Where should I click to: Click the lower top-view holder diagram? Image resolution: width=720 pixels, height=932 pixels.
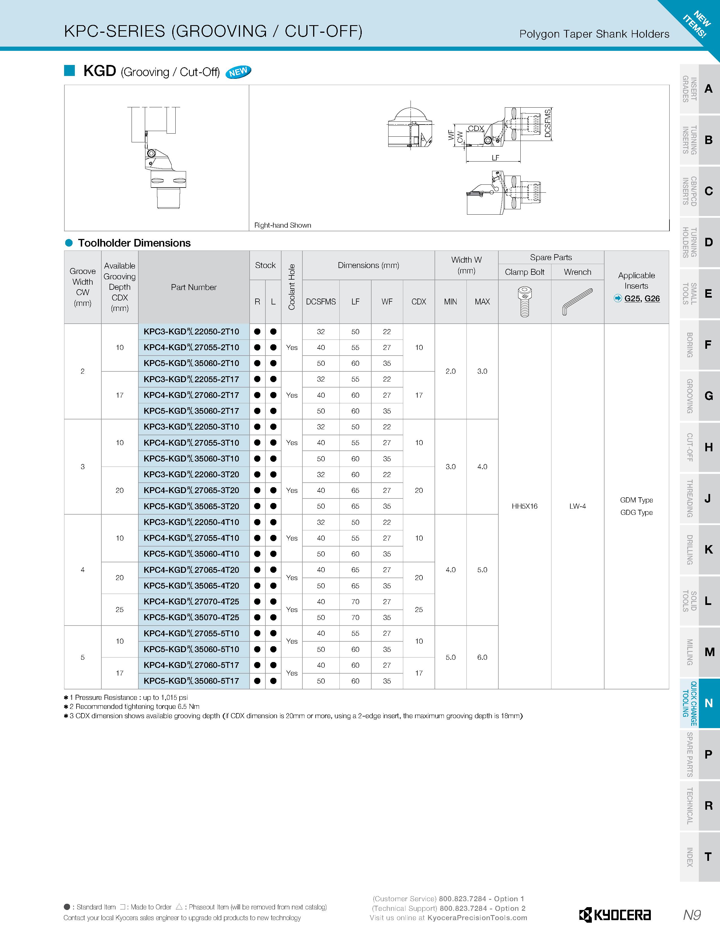(506, 193)
